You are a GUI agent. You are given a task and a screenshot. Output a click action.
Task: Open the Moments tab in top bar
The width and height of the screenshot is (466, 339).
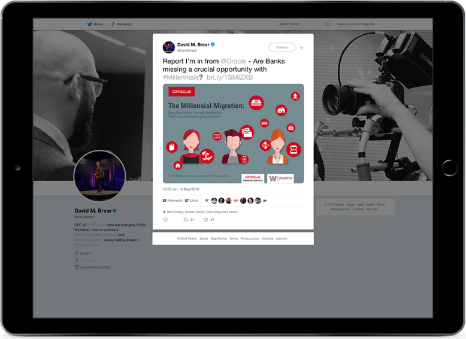click(124, 24)
